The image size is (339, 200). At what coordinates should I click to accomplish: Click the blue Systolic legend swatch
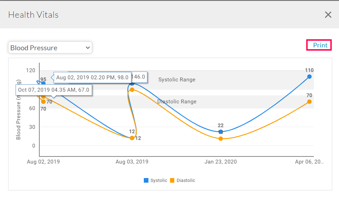coord(146,181)
